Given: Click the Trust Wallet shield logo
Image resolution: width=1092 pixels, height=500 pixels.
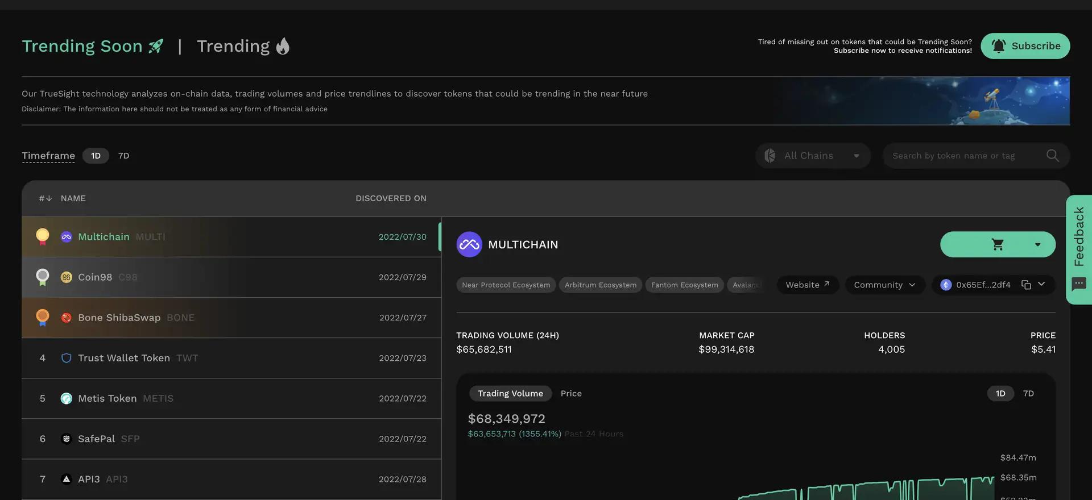Looking at the screenshot, I should (x=67, y=358).
